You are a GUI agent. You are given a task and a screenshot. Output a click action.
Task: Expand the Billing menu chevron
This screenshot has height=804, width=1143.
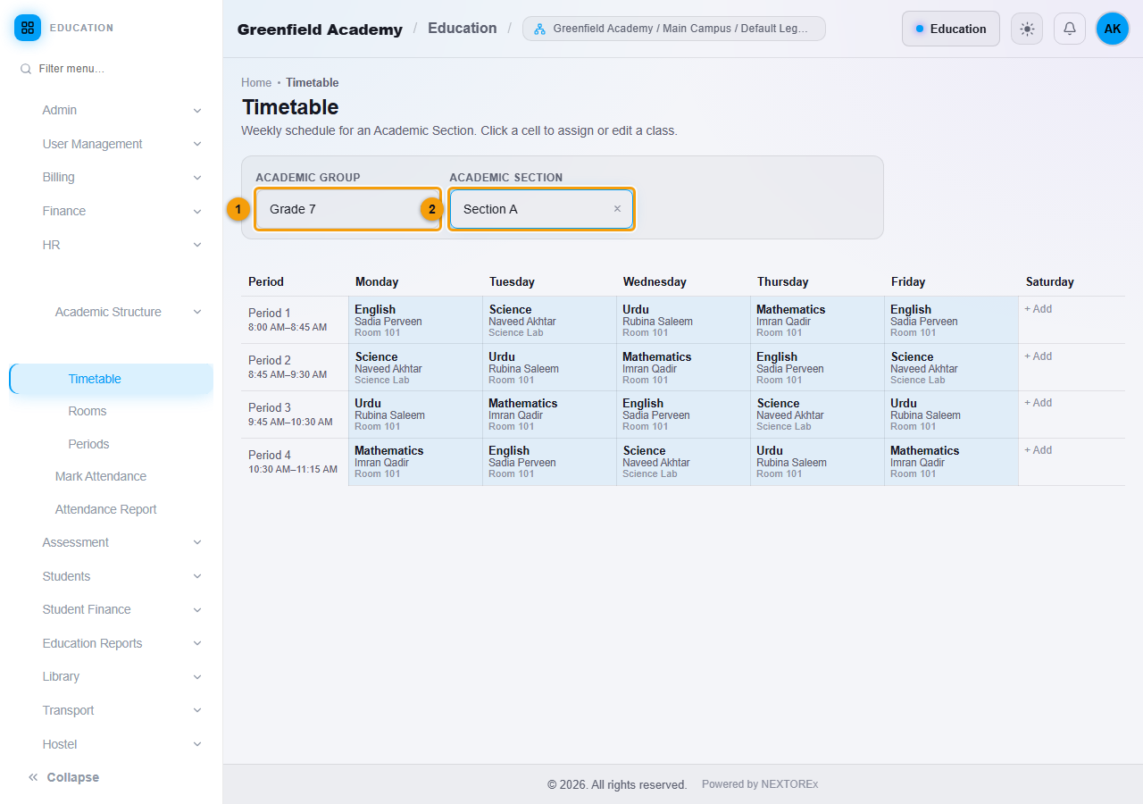[197, 178]
